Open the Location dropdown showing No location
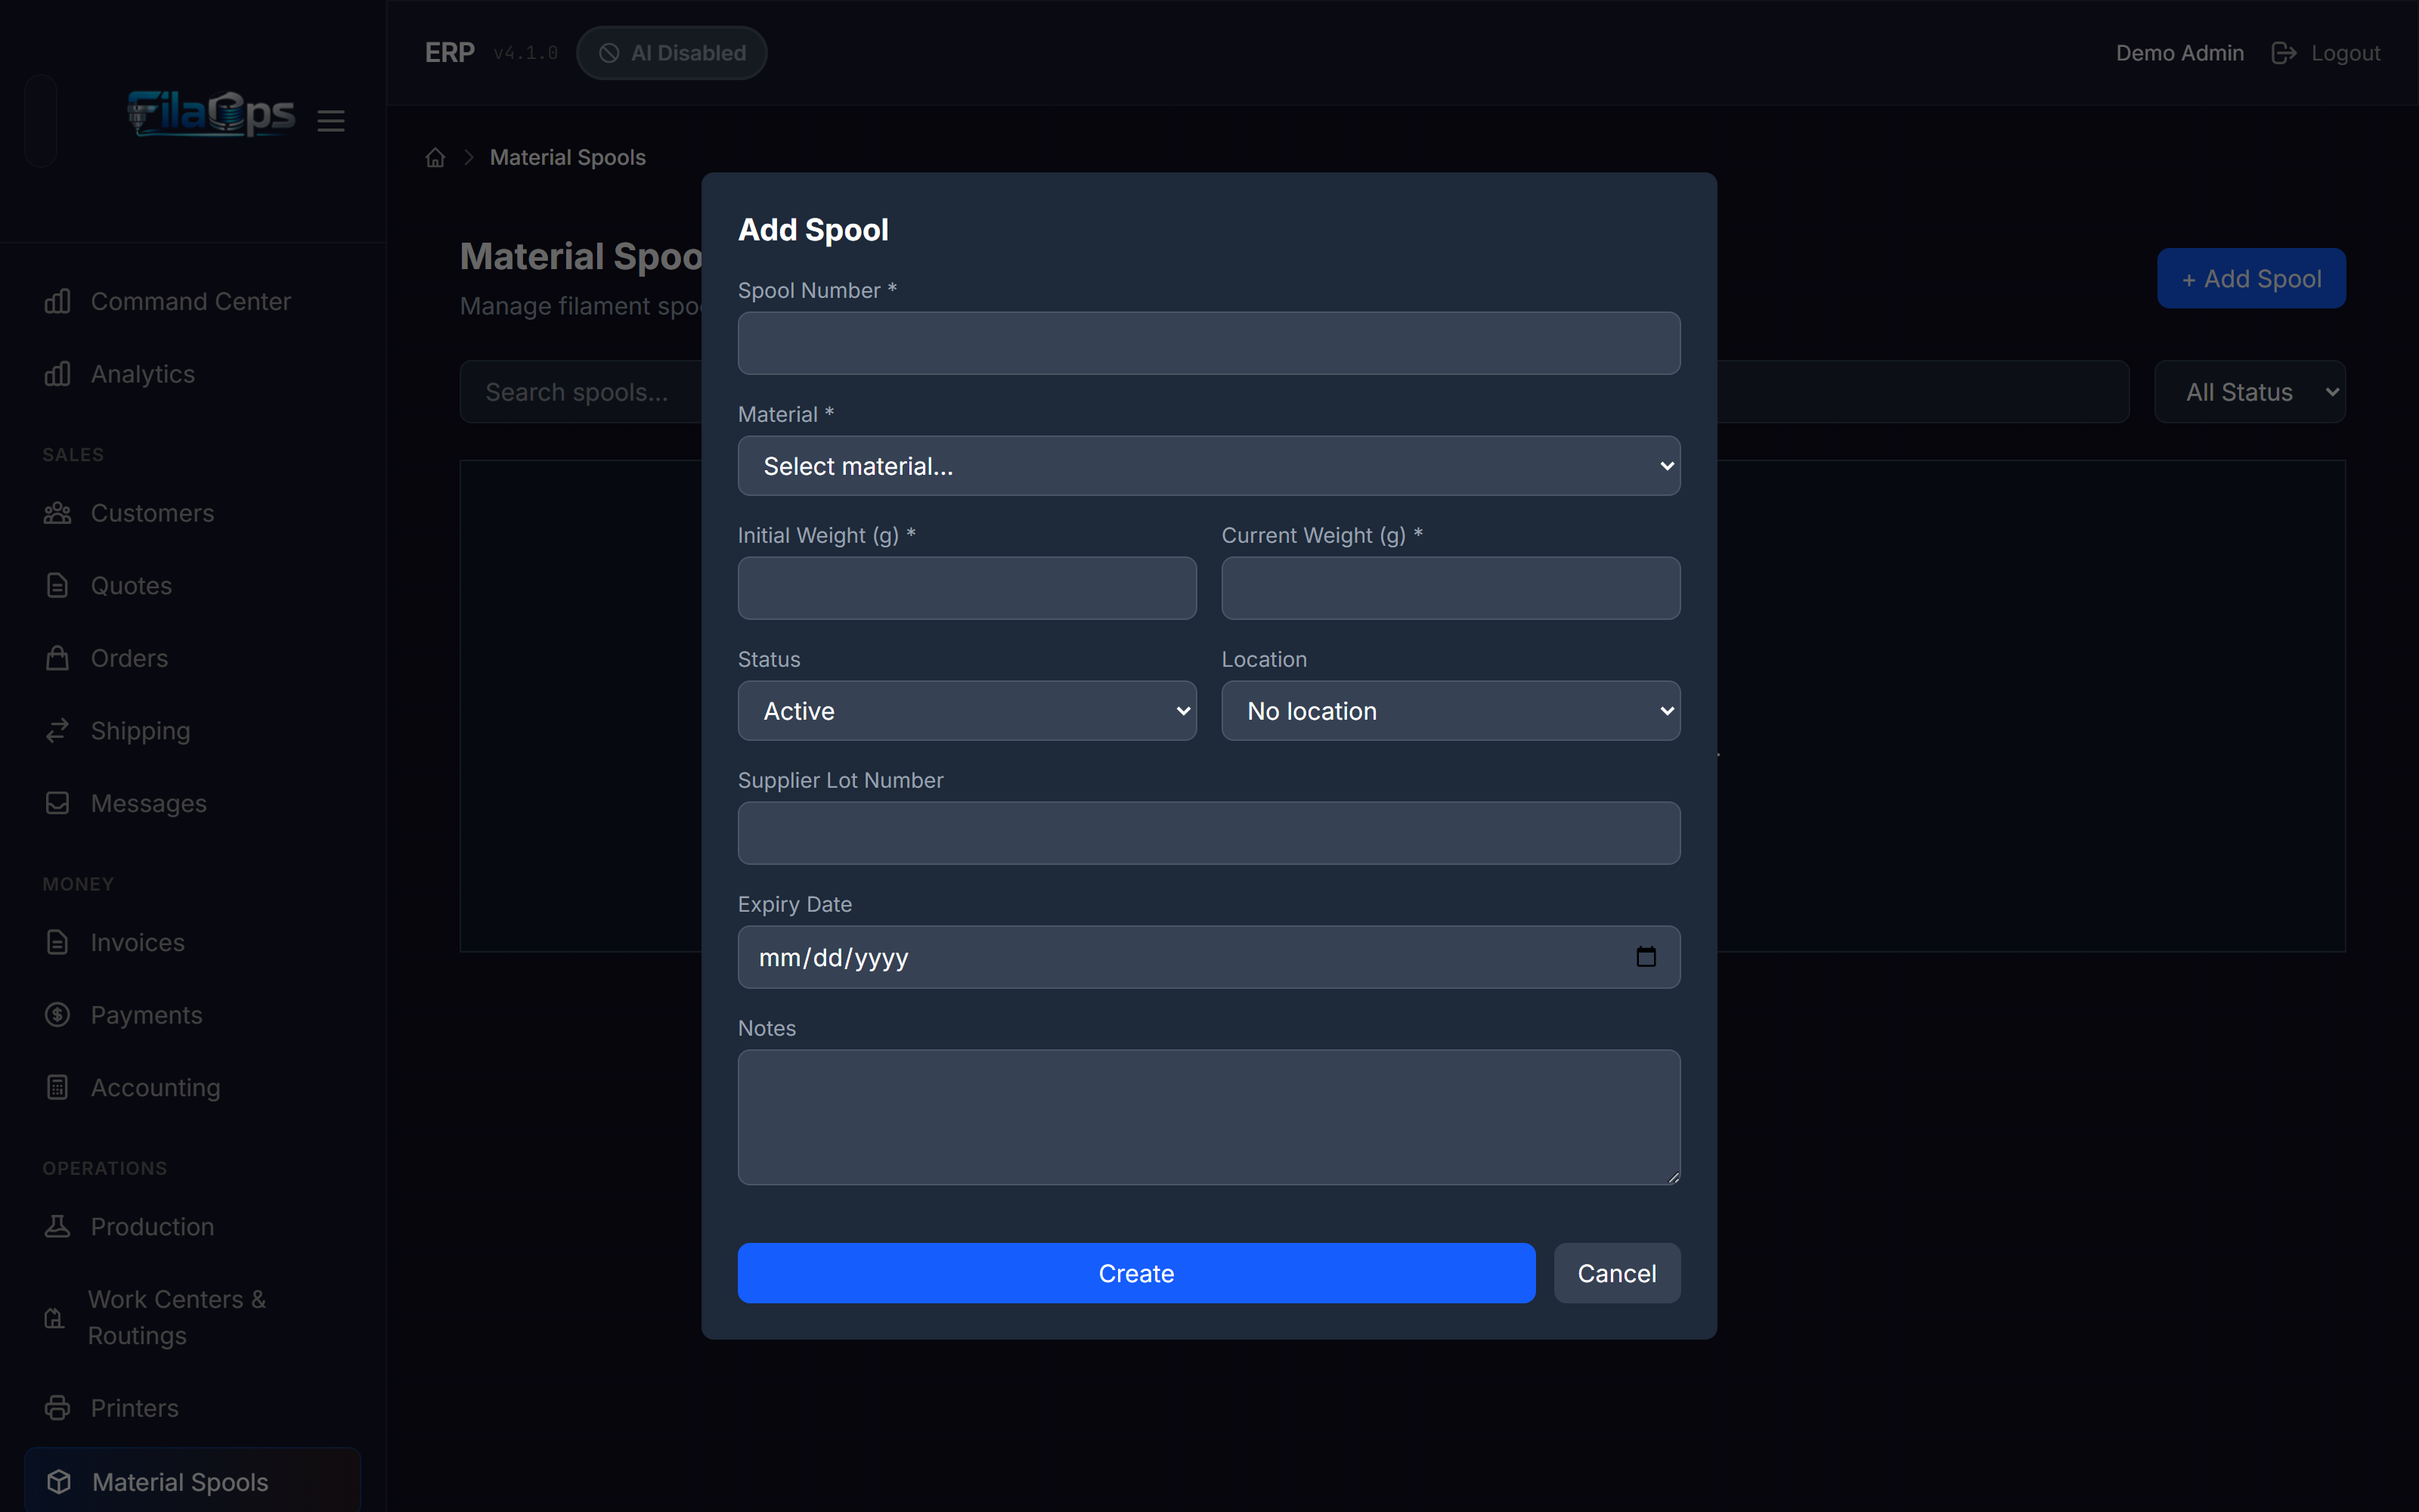 coord(1451,711)
